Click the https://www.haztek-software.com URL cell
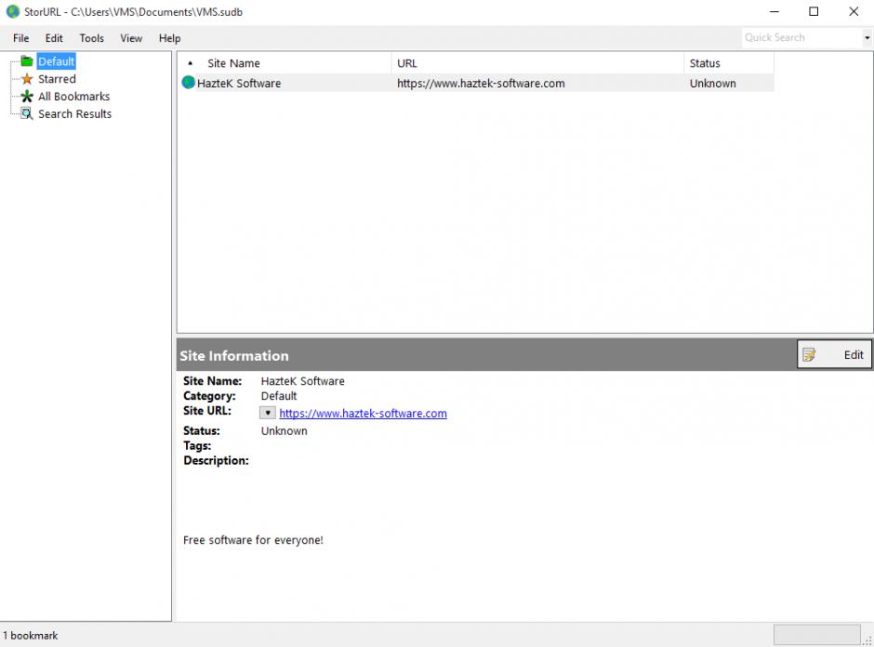Image resolution: width=874 pixels, height=647 pixels. (481, 83)
